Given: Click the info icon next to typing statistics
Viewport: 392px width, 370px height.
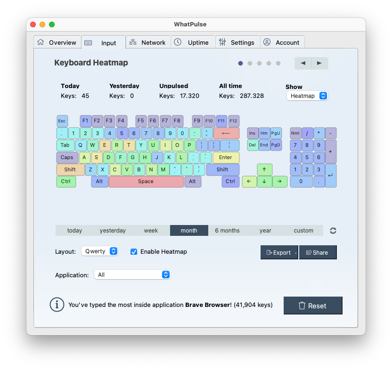Looking at the screenshot, I should point(57,305).
